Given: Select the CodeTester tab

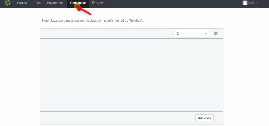Looking at the screenshot, I should click(x=78, y=3).
